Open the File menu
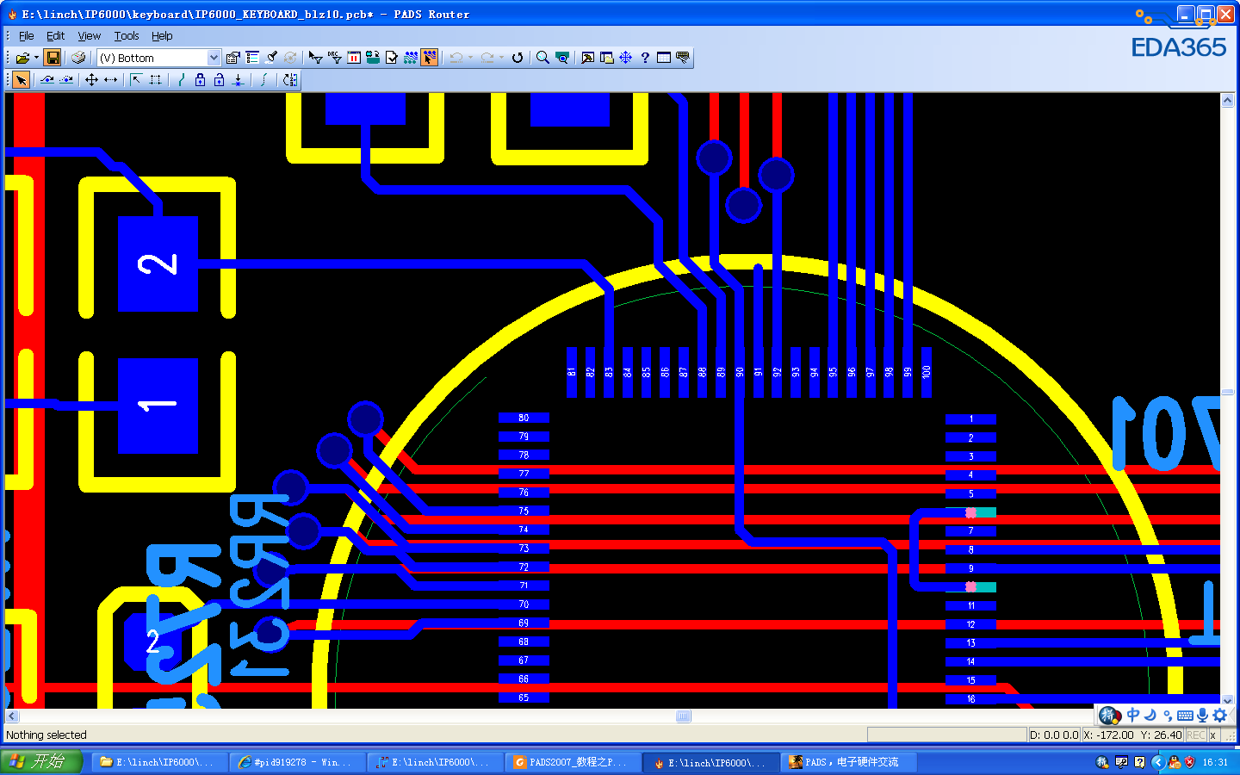 pos(27,36)
